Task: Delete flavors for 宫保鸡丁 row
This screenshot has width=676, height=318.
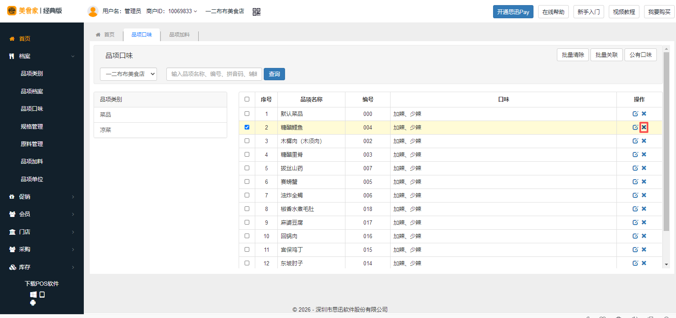Action: coord(644,250)
